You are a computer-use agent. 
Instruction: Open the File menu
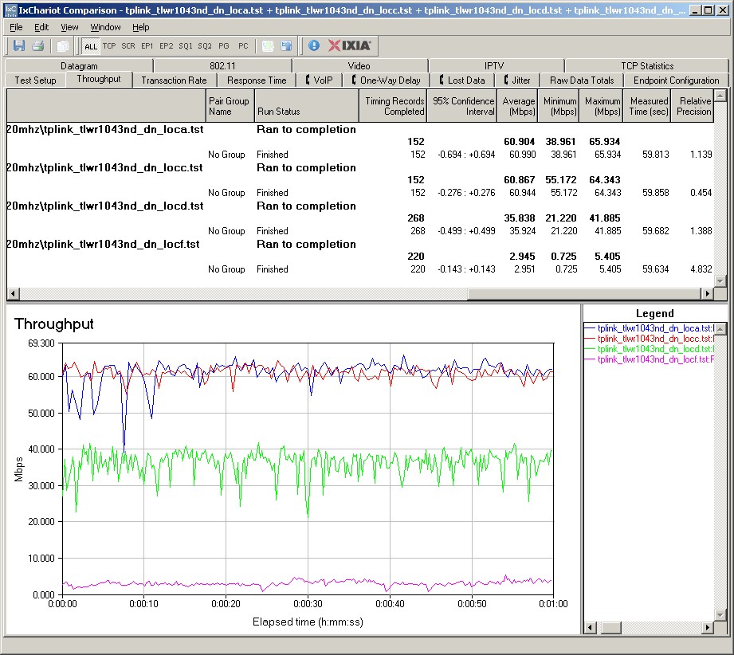click(16, 27)
